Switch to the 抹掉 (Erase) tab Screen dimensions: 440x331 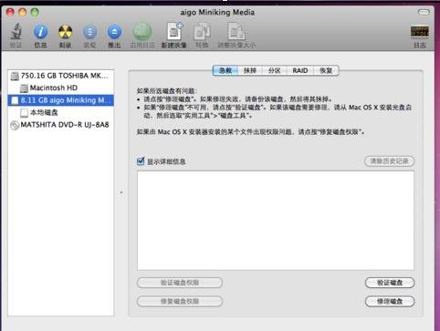[x=250, y=70]
